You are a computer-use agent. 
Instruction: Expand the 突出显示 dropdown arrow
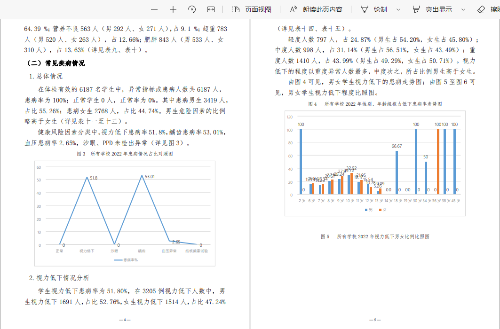point(463,9)
